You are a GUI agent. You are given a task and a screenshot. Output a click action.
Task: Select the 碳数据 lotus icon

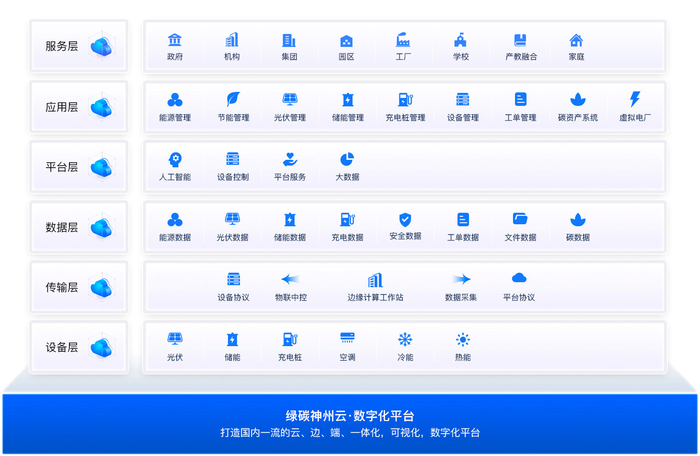578,220
